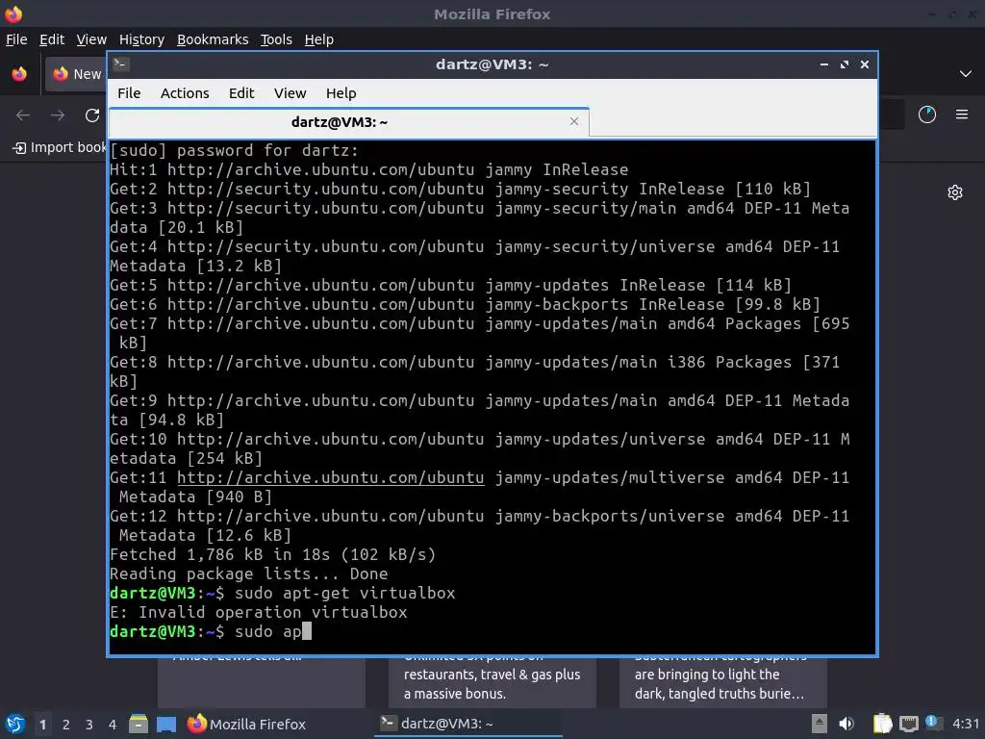This screenshot has height=739, width=985.
Task: Maximize the terminal window
Action: 845,64
